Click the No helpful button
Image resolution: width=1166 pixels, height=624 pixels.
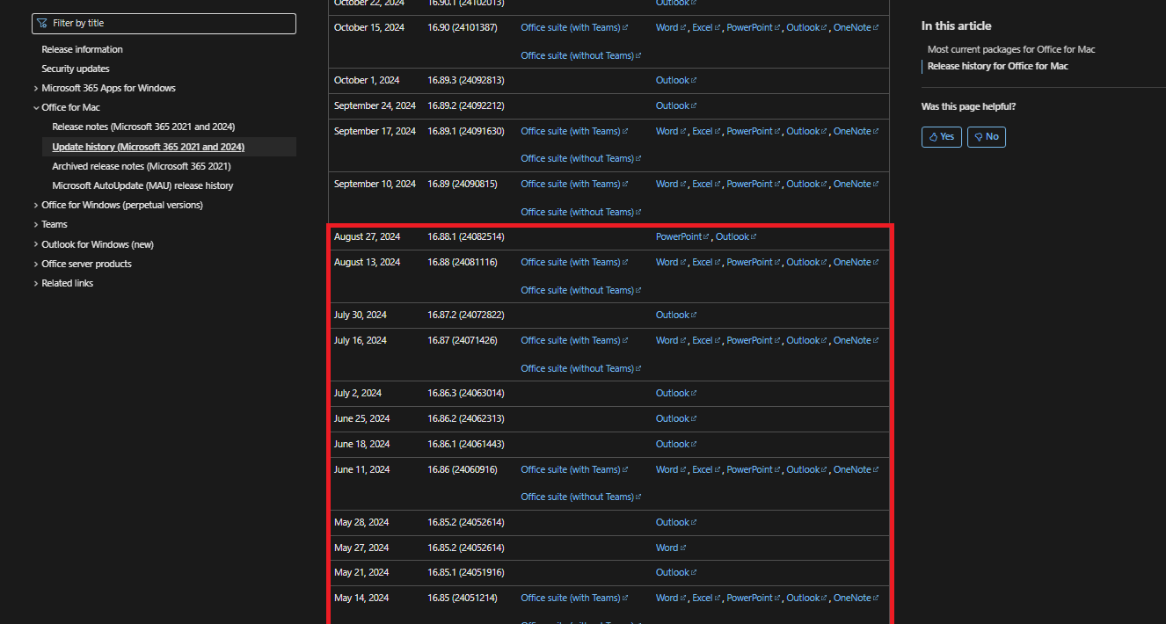pyautogui.click(x=987, y=137)
